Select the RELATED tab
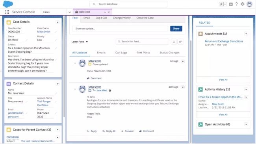Image resolution: width=256 pixels, height=144 pixels. tap(204, 23)
